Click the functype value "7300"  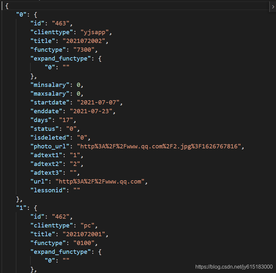(84, 50)
